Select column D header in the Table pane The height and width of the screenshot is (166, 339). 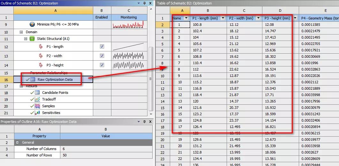(x=280, y=10)
